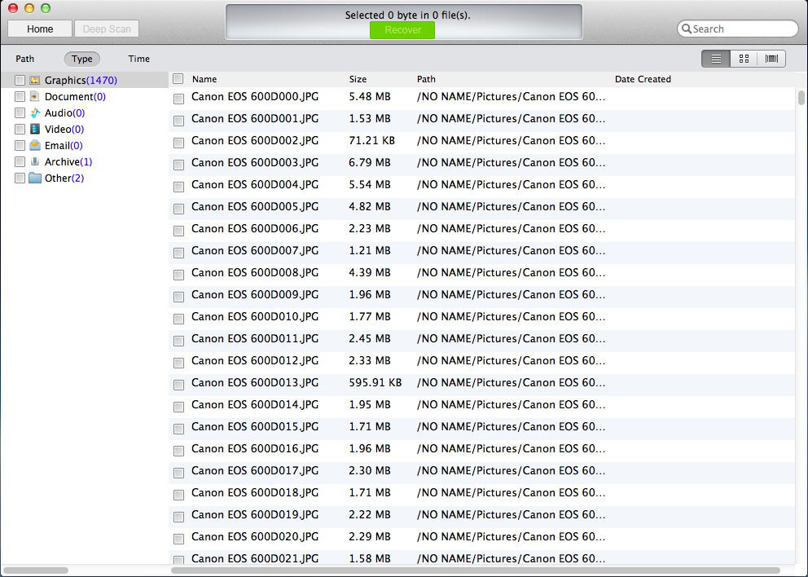Select the Video(0) category label
The height and width of the screenshot is (577, 808).
64,129
